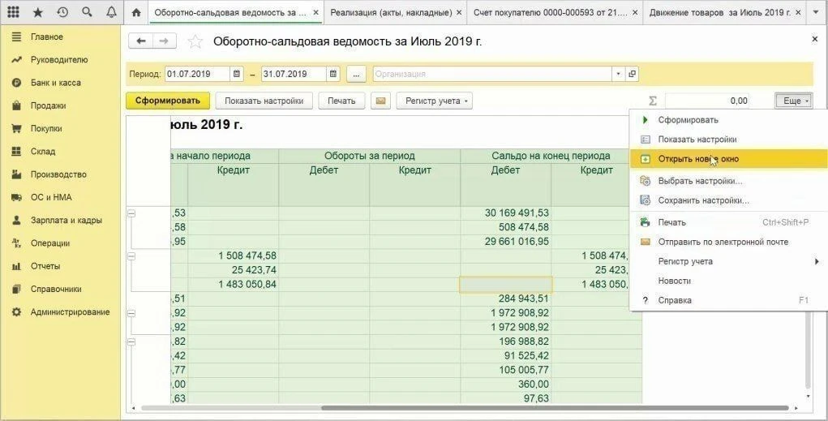The image size is (828, 421).
Task: Open history clock icon
Action: (62, 11)
